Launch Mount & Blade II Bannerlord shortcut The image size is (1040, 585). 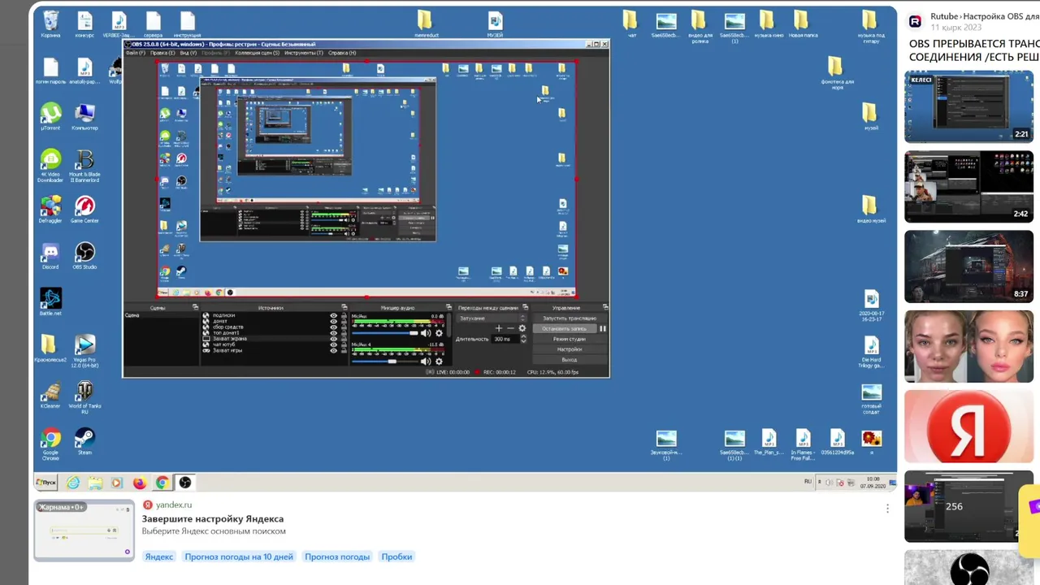click(x=84, y=166)
